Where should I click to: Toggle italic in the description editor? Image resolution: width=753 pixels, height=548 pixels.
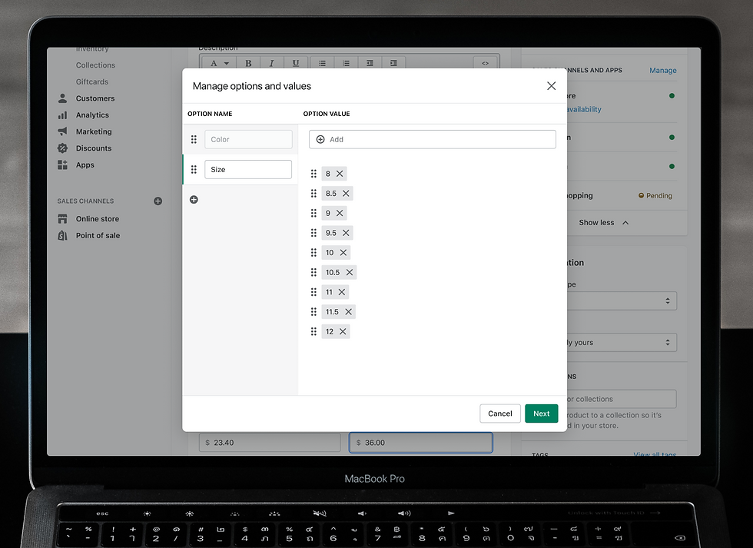click(271, 63)
